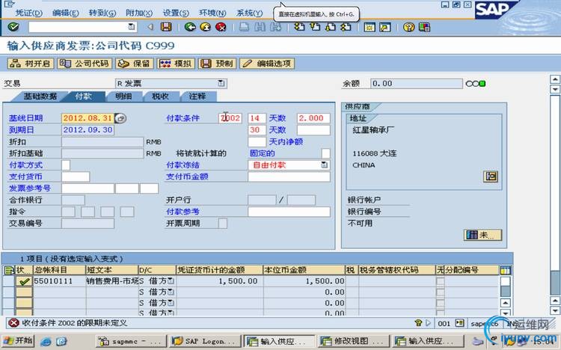Tick the 无 checkbox in 55010111 row
This screenshot has height=350, width=561.
pyautogui.click(x=441, y=281)
